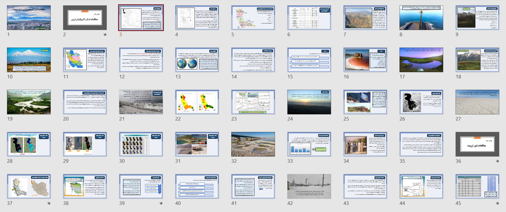Click slide number 19 label
Viewport: 506px width, 212px height.
point(10,119)
